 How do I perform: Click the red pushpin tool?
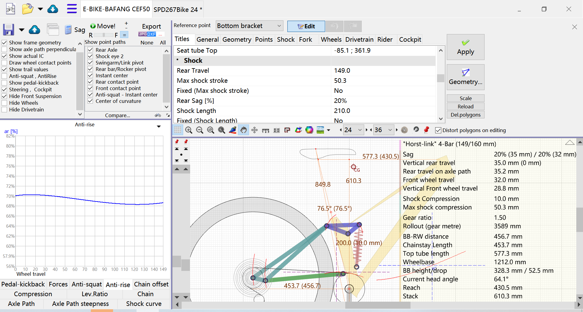point(426,130)
